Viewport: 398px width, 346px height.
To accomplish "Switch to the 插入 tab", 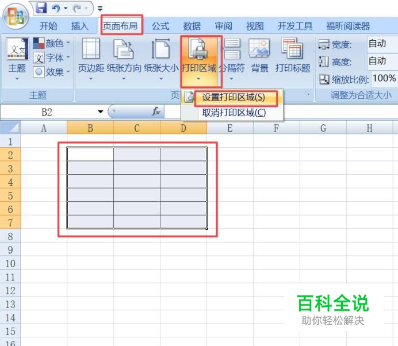I will click(x=80, y=26).
